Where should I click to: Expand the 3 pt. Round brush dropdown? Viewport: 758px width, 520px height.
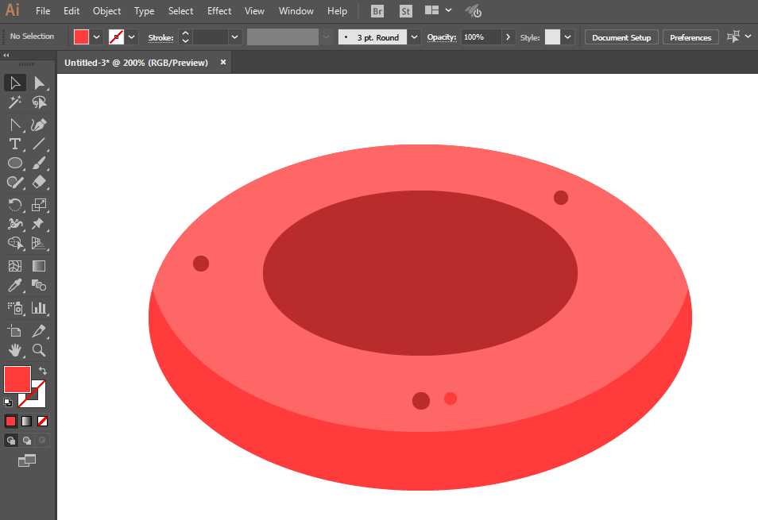tap(415, 37)
